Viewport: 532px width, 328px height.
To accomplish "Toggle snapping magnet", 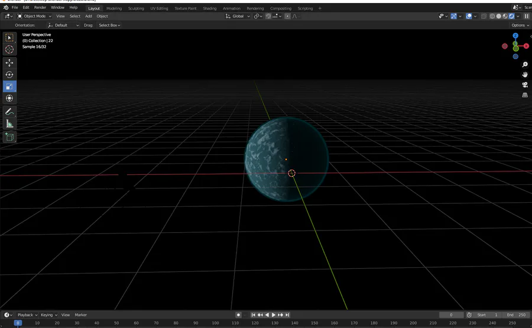I will (x=268, y=16).
